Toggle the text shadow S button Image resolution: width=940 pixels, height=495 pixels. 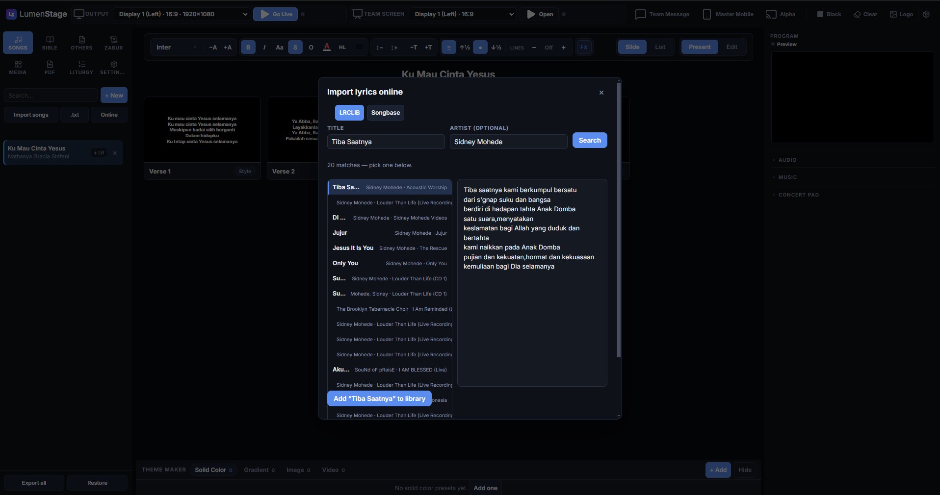click(295, 47)
